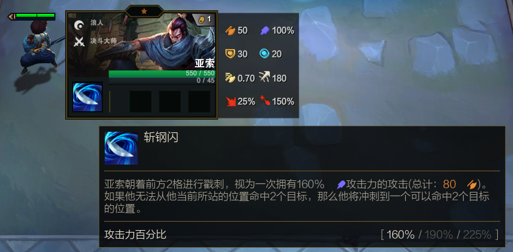This screenshot has width=513, height=252.
Task: Click the gold coin cost icon
Action: (201, 20)
